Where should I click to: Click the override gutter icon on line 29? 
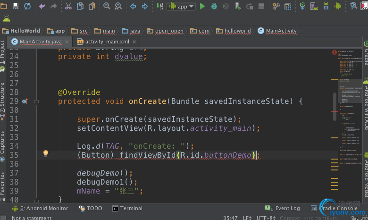[x=25, y=102]
